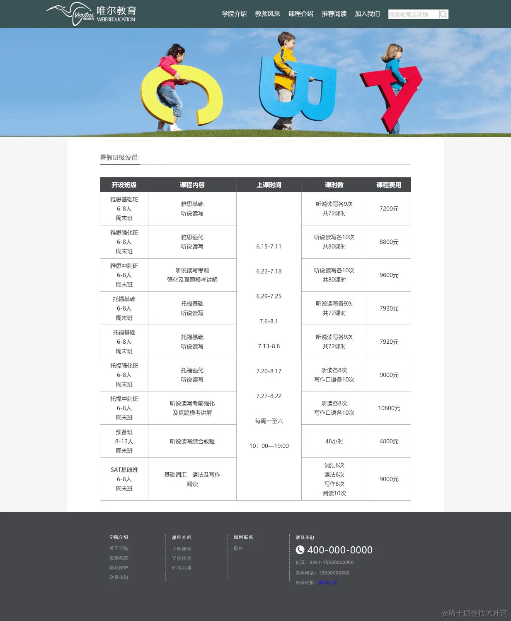Click the 师资力量 footer link

click(182, 568)
